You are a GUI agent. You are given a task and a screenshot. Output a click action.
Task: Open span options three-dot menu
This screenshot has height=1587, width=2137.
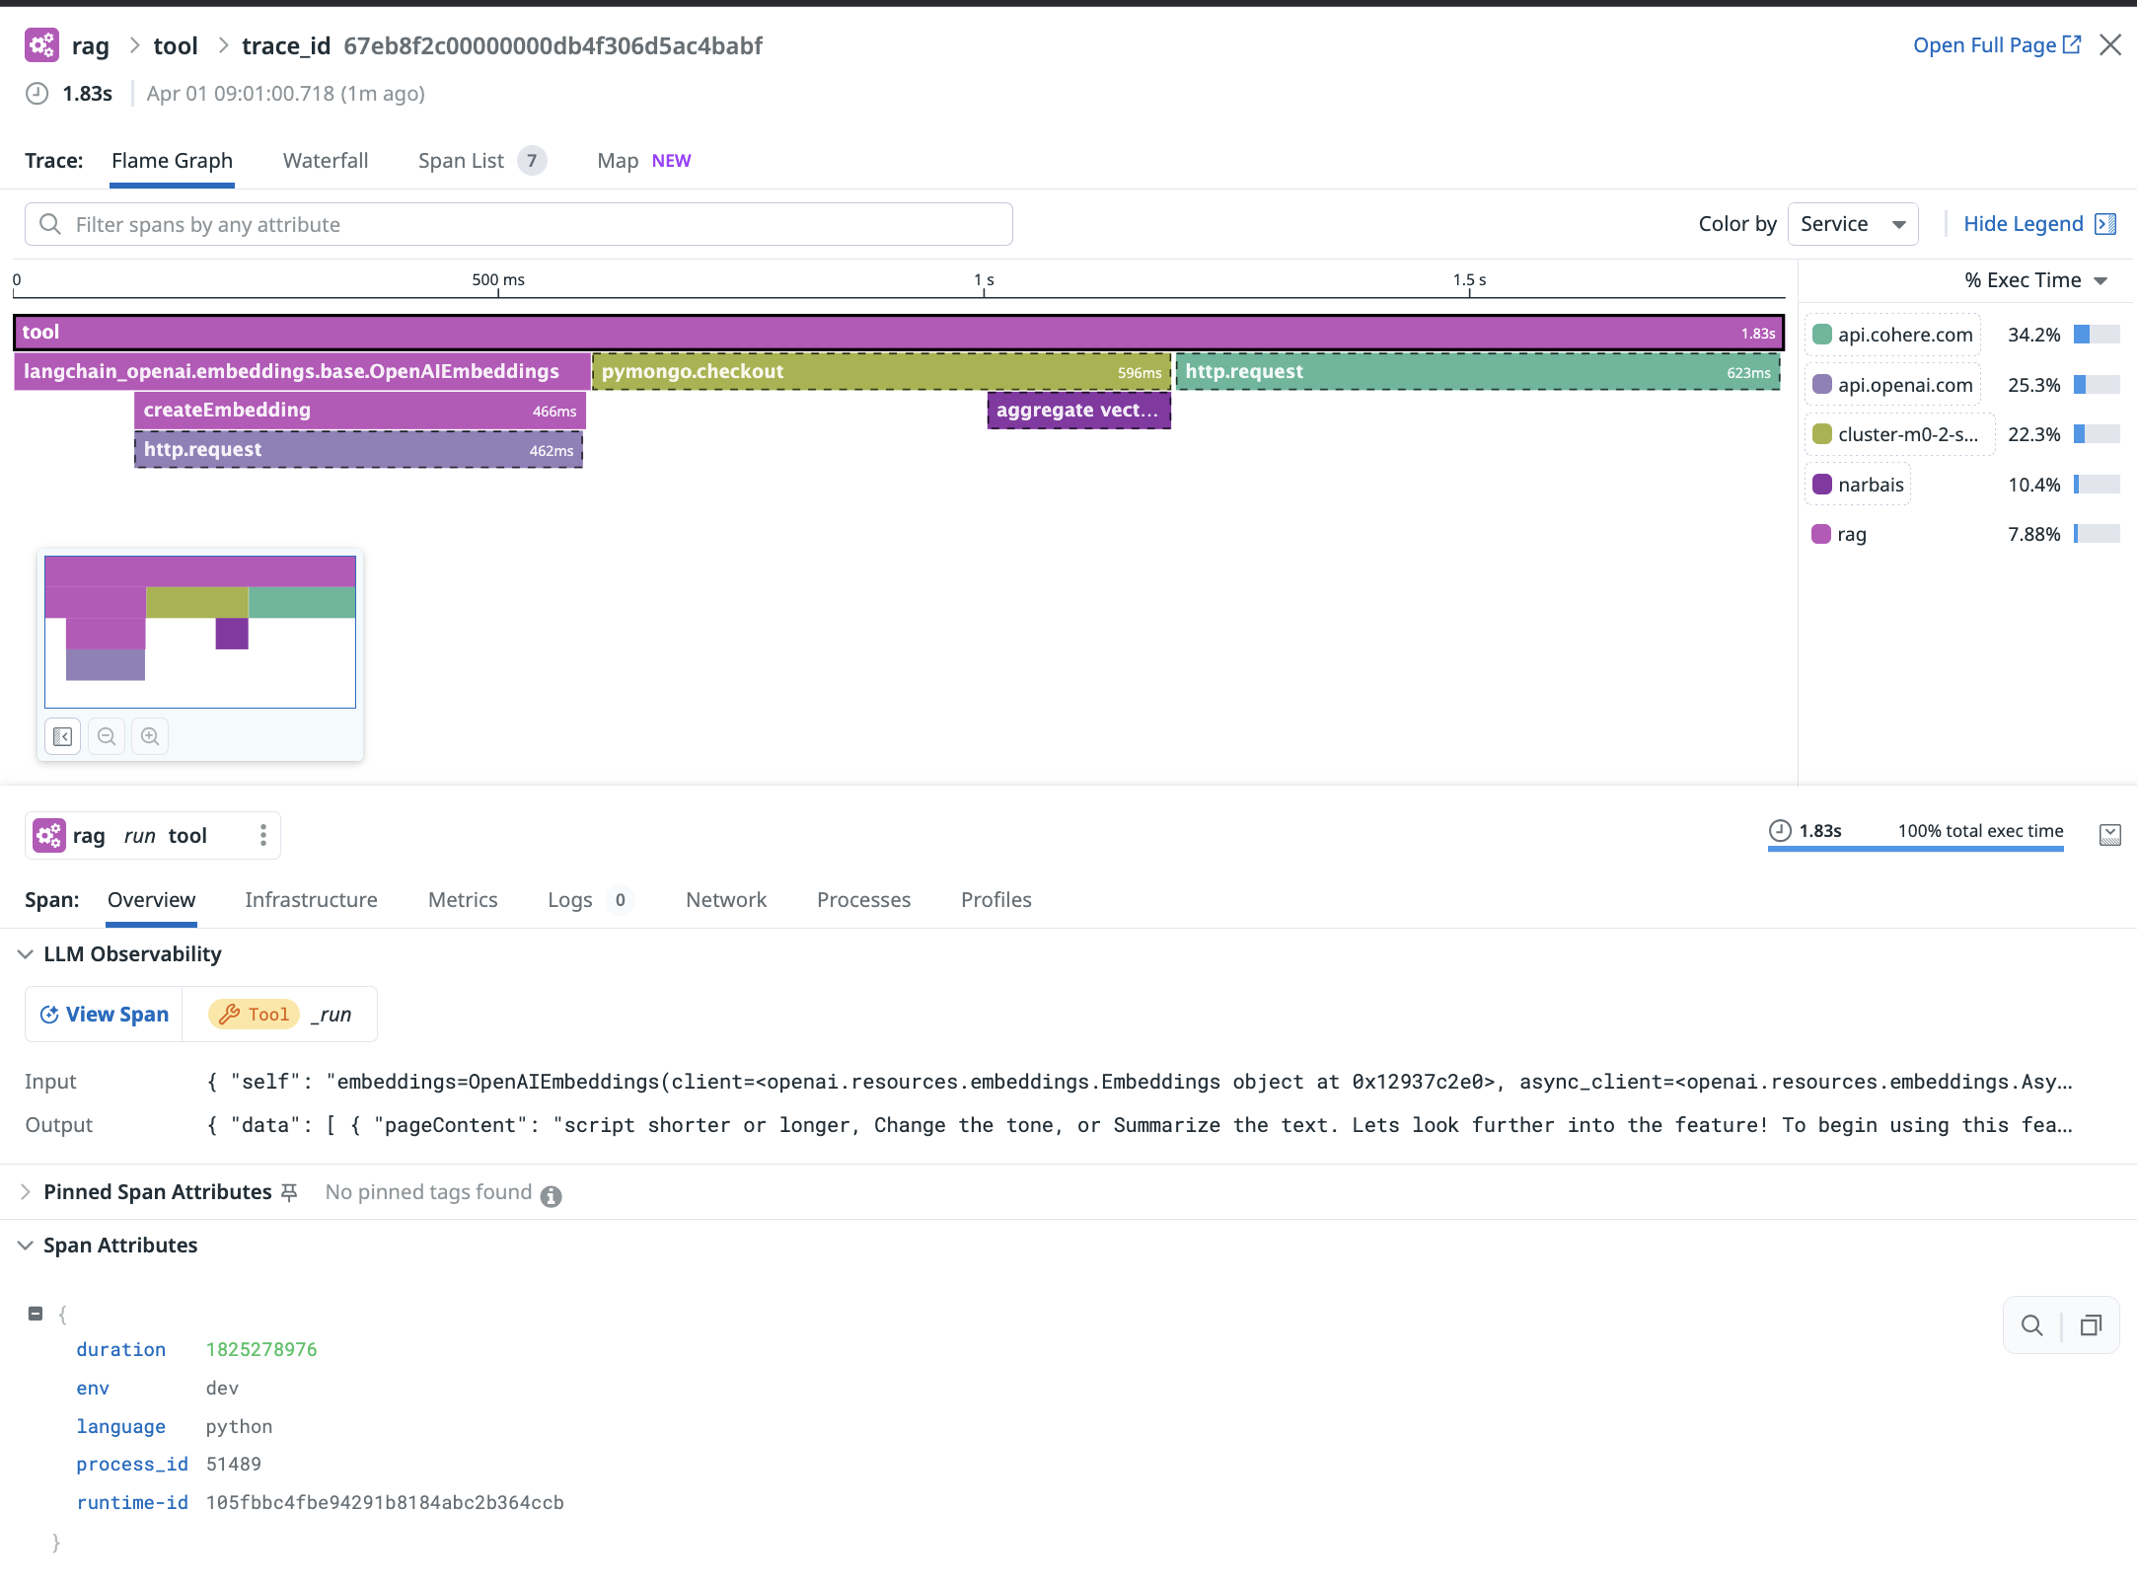[x=263, y=835]
